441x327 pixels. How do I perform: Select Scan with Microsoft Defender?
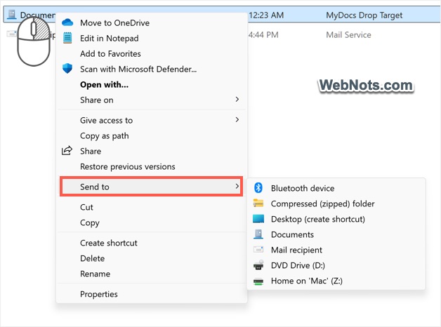click(152, 69)
